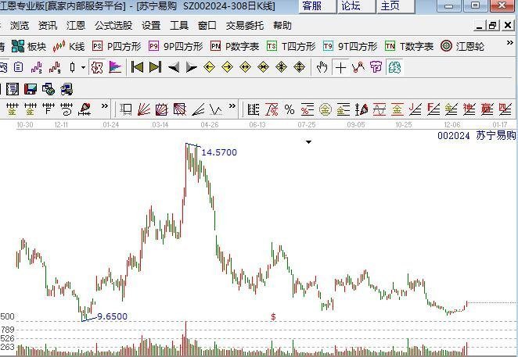Open the chart type dropdown arrow

point(83,68)
